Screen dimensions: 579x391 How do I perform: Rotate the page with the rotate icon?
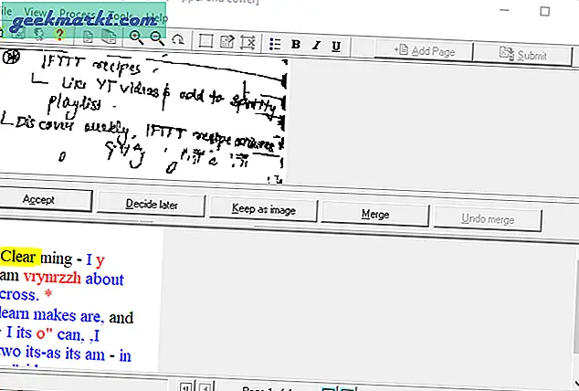(x=177, y=38)
